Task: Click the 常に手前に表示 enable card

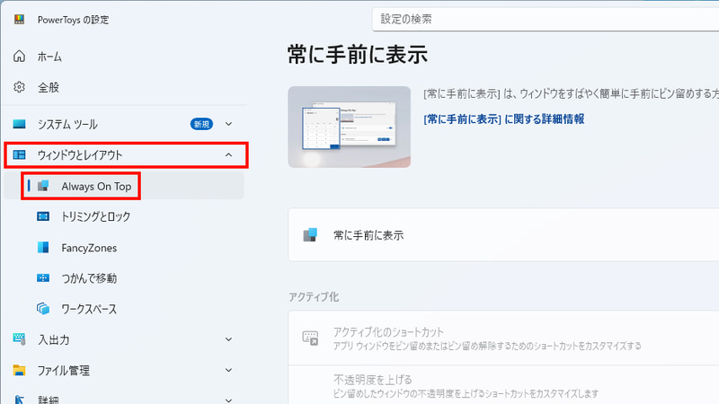Action: (x=503, y=235)
